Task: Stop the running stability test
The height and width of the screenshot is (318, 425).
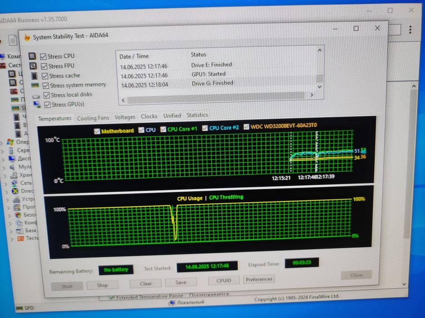Action: pyautogui.click(x=102, y=285)
